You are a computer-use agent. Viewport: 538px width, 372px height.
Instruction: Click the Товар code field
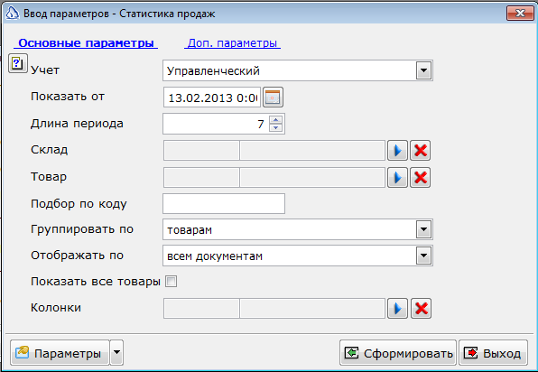click(x=201, y=177)
